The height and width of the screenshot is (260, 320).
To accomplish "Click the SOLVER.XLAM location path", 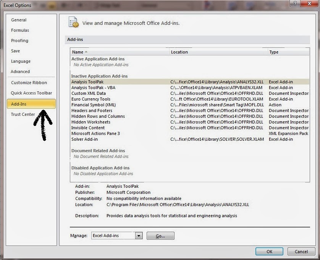I will click(x=217, y=139).
